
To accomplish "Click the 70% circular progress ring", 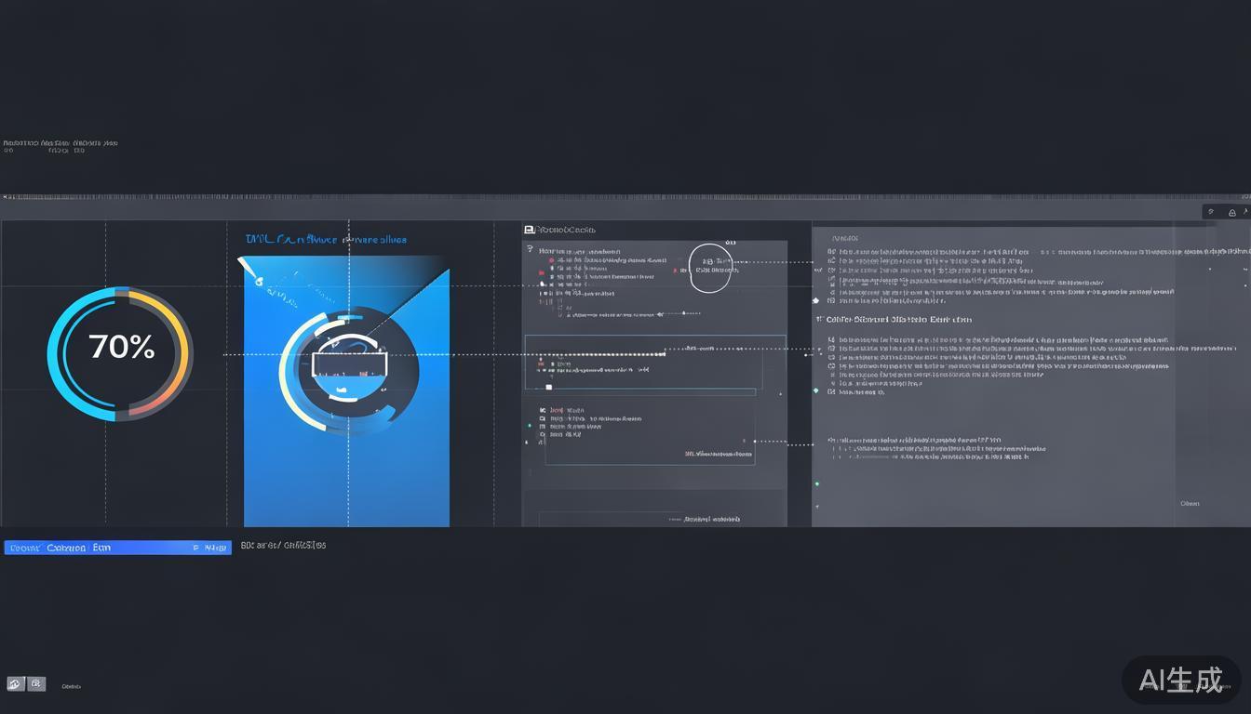I will click(x=118, y=353).
